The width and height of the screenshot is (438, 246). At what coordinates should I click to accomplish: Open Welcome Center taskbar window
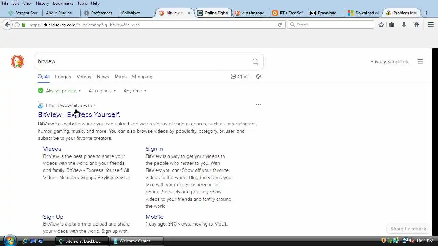[137, 241]
